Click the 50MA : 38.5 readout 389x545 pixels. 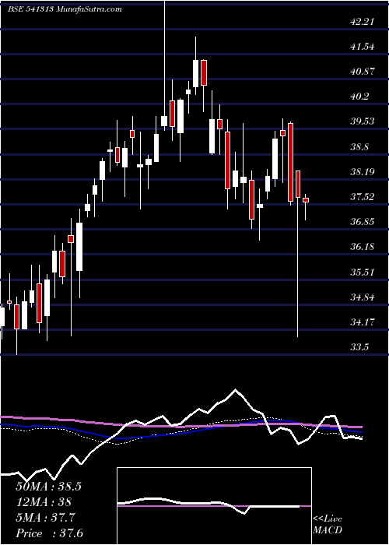tap(48, 487)
